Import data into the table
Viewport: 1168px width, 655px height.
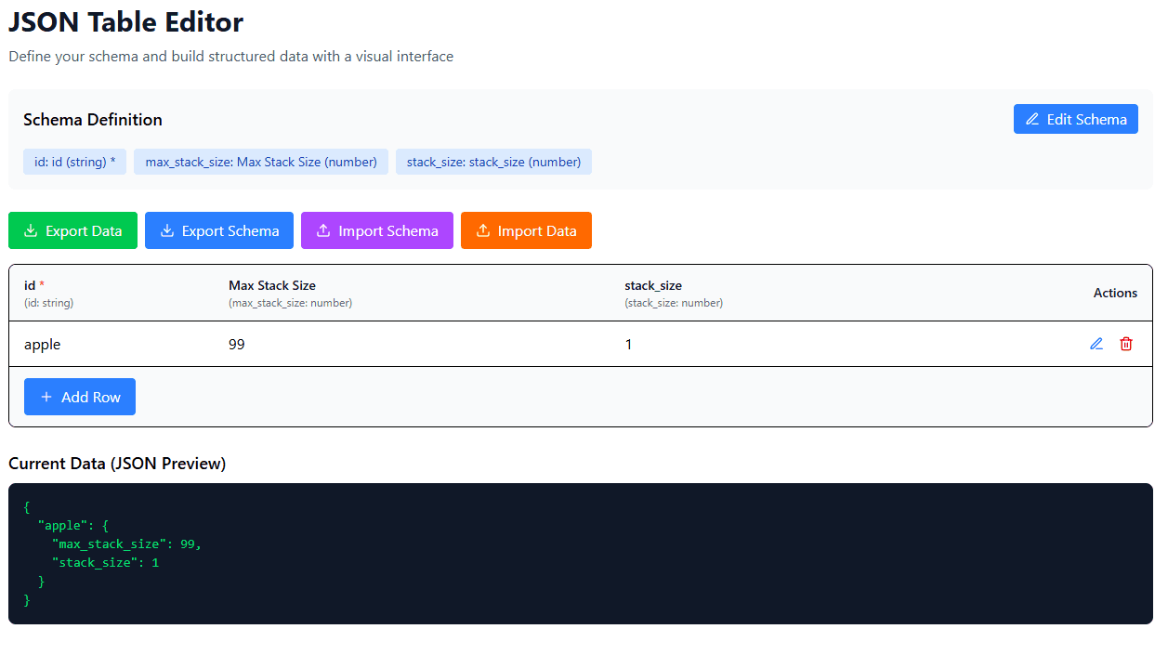pyautogui.click(x=526, y=229)
